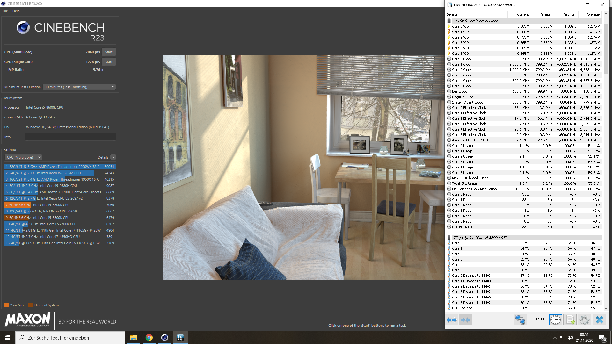612x344 pixels.
Task: Expand the Details ranking option arrow
Action: pyautogui.click(x=113, y=157)
